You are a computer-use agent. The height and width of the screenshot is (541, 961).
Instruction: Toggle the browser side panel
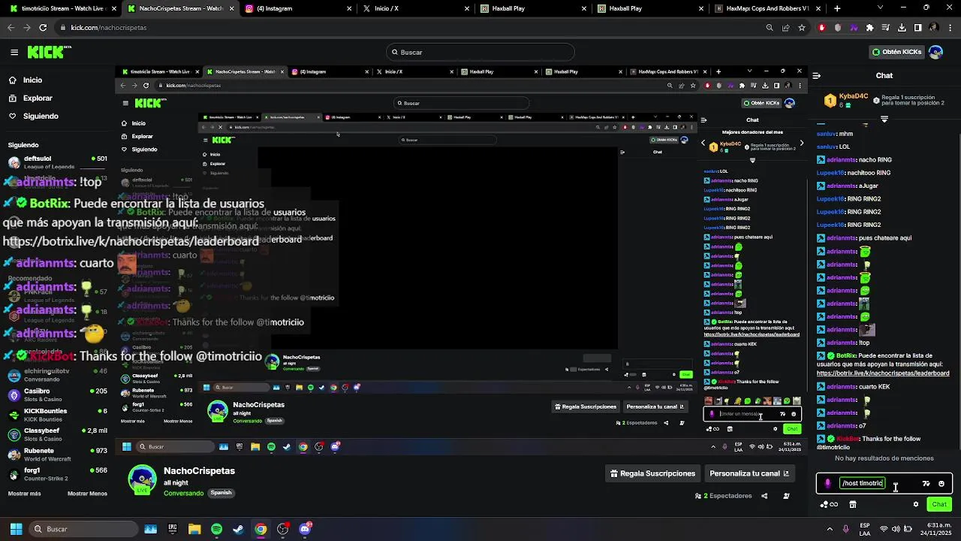click(x=917, y=27)
